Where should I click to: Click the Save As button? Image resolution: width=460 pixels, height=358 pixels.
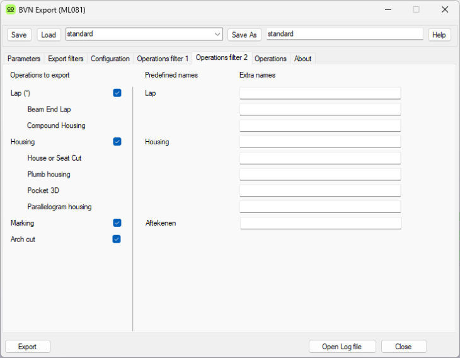click(x=244, y=35)
